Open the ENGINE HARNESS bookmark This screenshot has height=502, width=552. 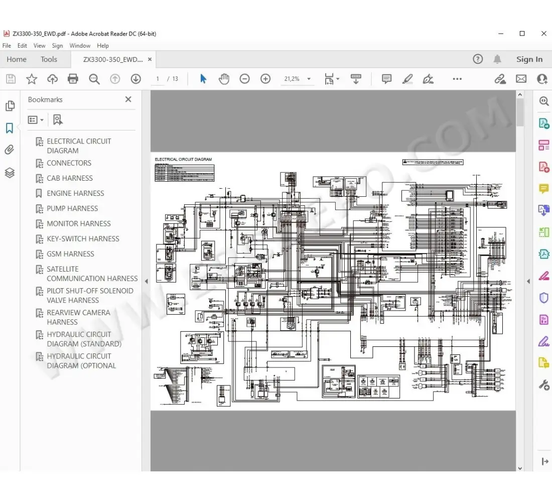point(75,193)
